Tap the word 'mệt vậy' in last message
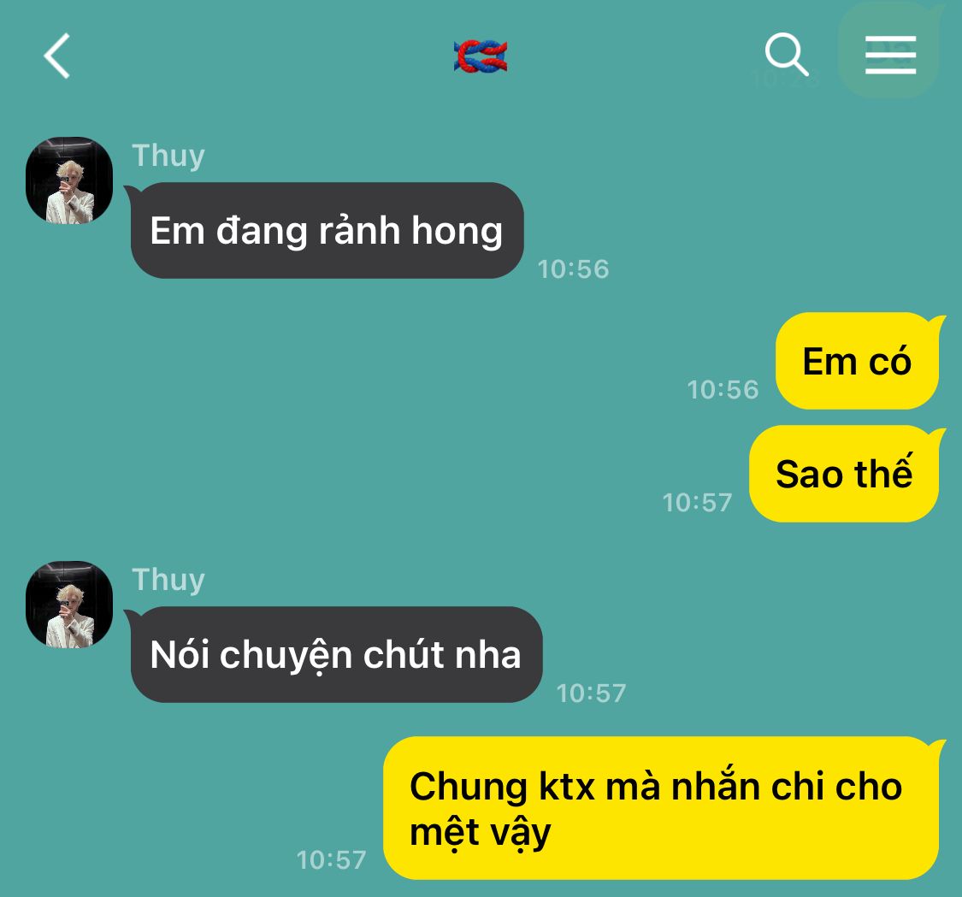The width and height of the screenshot is (962, 897). pos(480,834)
